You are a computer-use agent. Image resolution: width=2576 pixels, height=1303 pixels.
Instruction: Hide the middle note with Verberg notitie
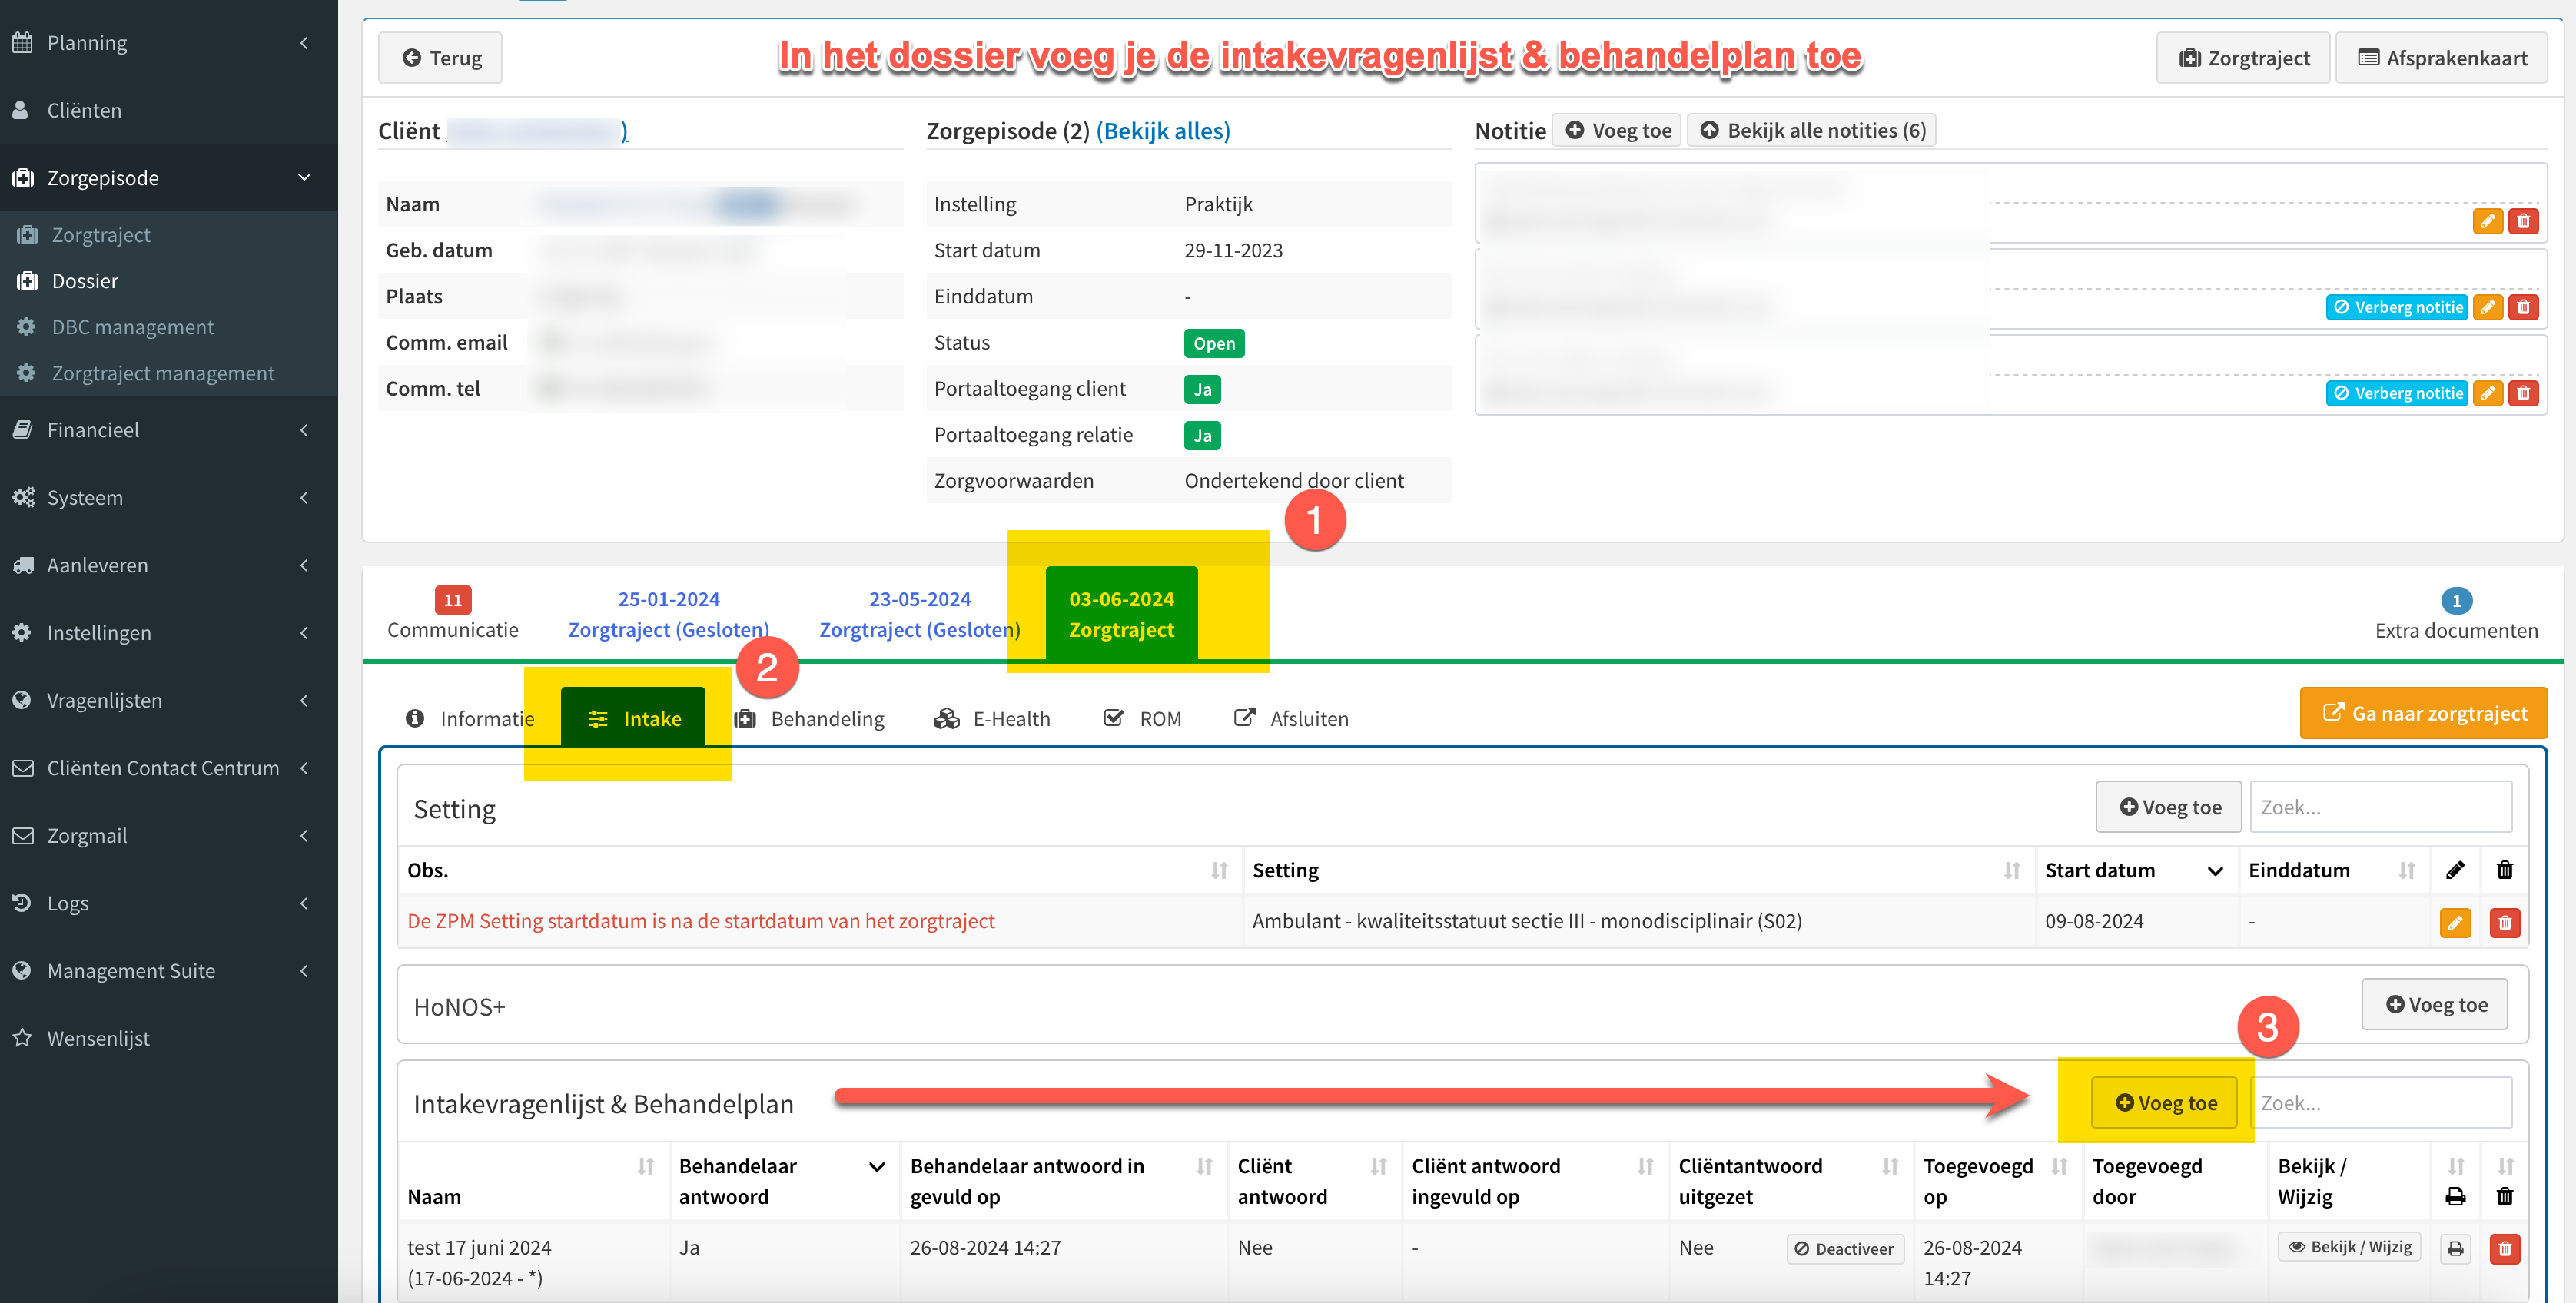click(2397, 307)
